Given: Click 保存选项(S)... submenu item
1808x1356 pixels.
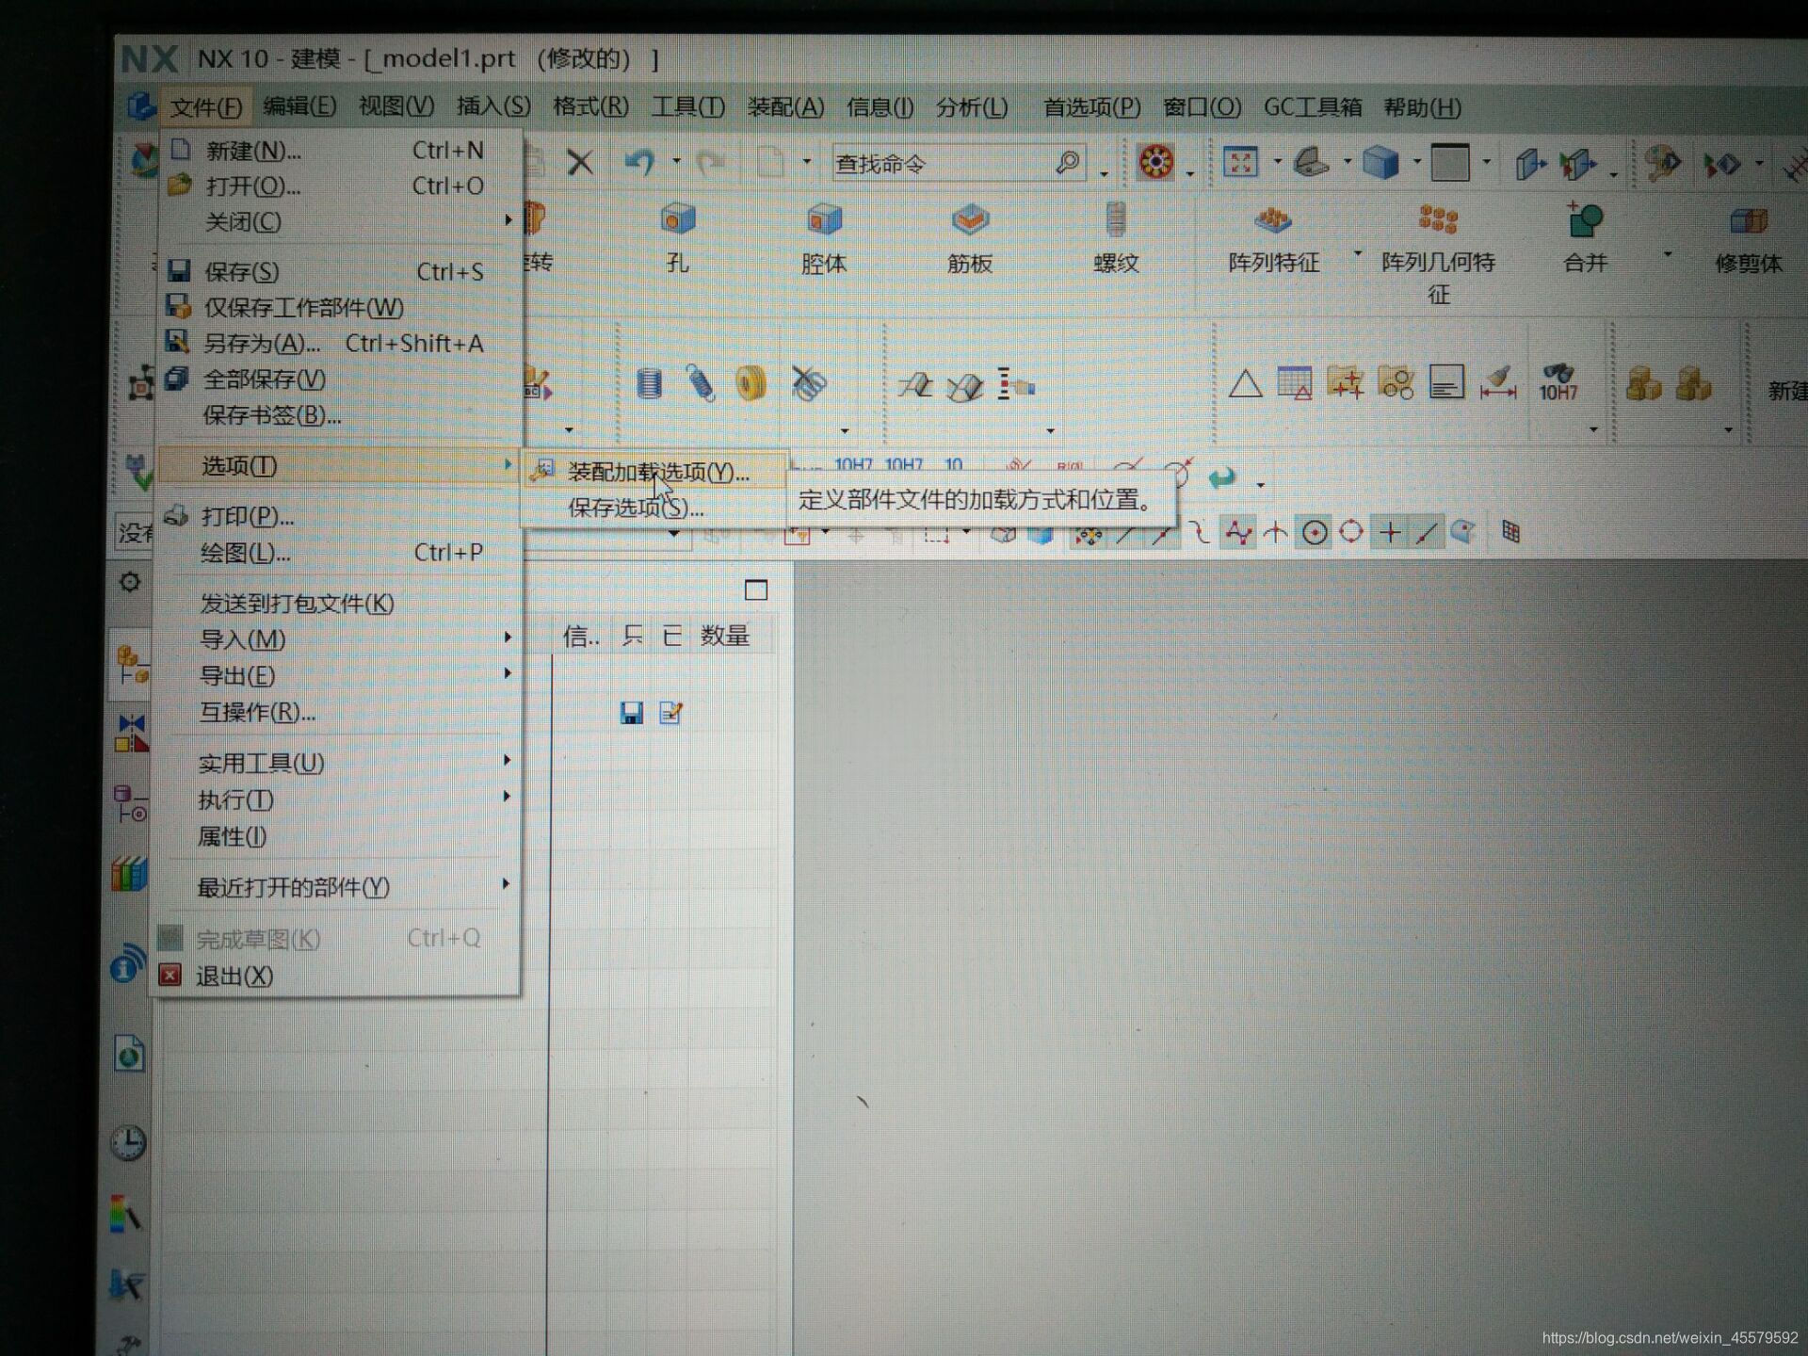Looking at the screenshot, I should point(655,508).
